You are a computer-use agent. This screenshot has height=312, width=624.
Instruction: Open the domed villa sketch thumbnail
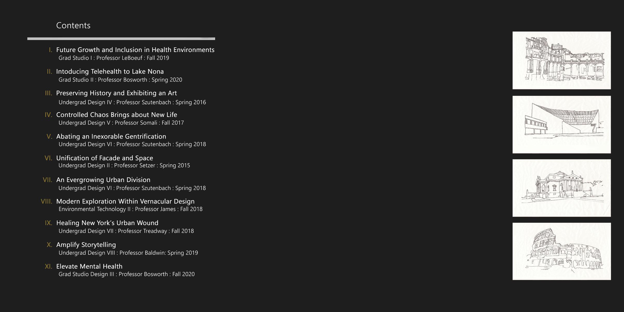(x=562, y=188)
